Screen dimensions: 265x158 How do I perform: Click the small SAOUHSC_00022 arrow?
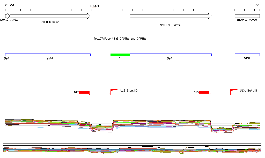pyautogui.click(x=7, y=16)
